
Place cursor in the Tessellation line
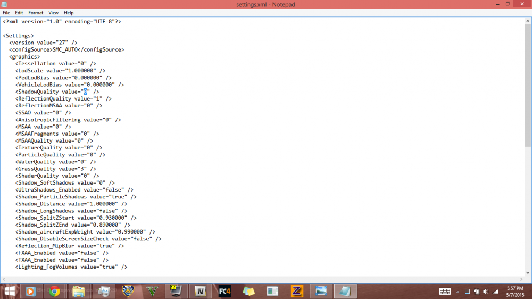(x=56, y=63)
